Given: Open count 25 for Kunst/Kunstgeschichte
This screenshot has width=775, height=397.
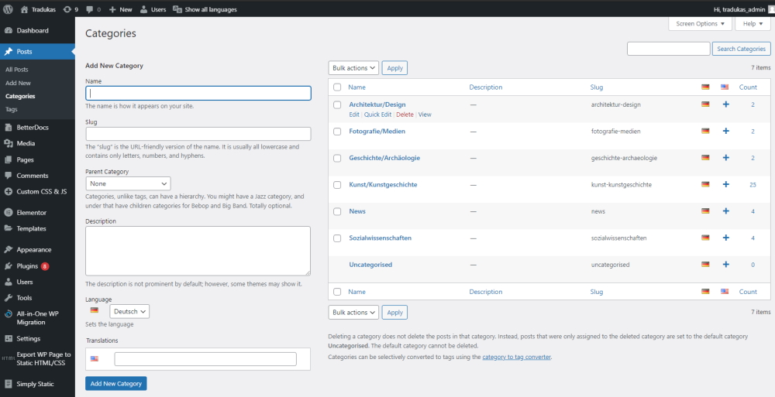Looking at the screenshot, I should pos(753,185).
